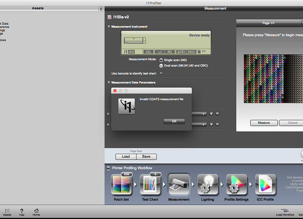The image size is (303, 219).
Task: Open the Test Chart workflow step
Action: (150, 184)
